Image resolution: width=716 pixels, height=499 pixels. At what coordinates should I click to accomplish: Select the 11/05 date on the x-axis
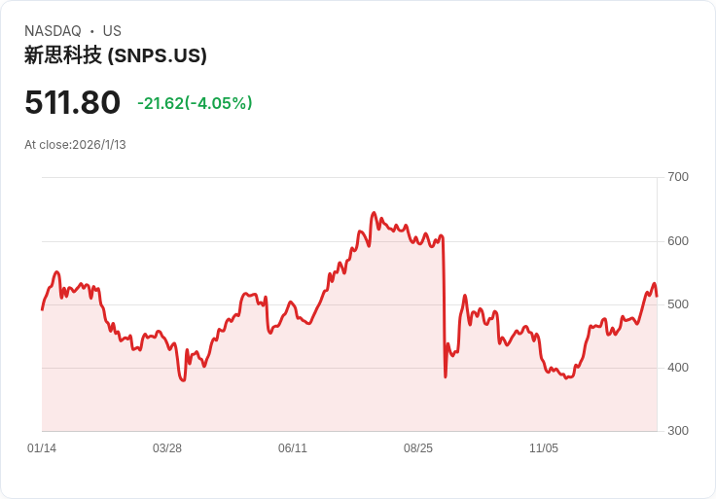544,448
